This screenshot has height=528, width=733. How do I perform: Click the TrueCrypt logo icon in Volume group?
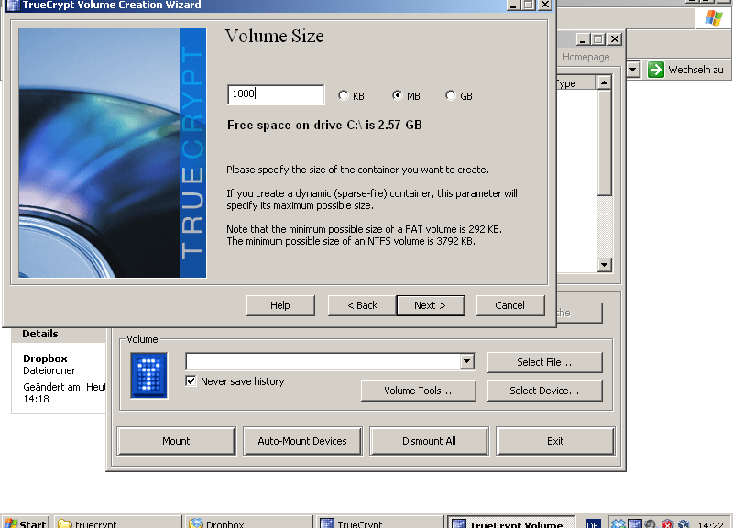tap(149, 376)
